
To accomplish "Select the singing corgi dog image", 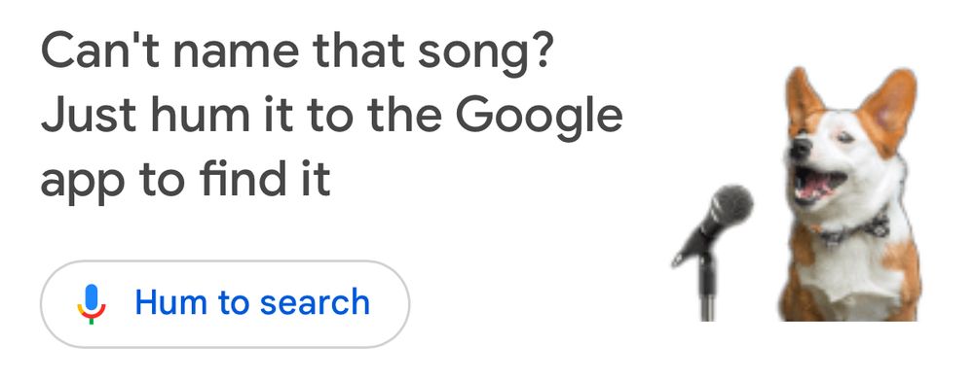I will 849,194.
